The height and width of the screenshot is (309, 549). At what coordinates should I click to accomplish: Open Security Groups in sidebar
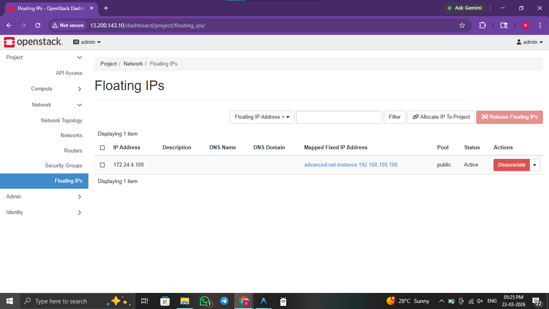[64, 165]
